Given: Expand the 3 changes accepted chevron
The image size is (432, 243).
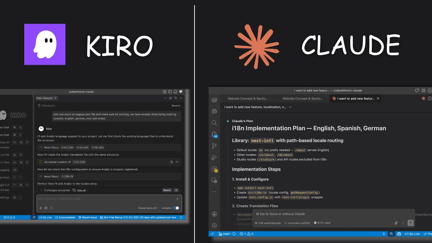Looking at the screenshot, I should (x=41, y=190).
